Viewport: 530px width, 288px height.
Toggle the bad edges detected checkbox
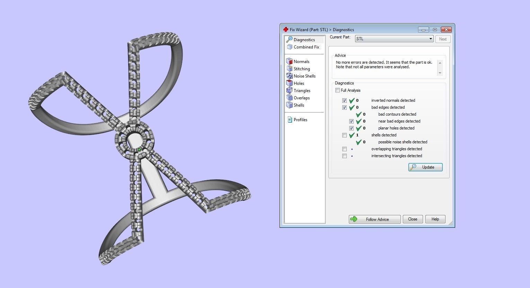(344, 107)
